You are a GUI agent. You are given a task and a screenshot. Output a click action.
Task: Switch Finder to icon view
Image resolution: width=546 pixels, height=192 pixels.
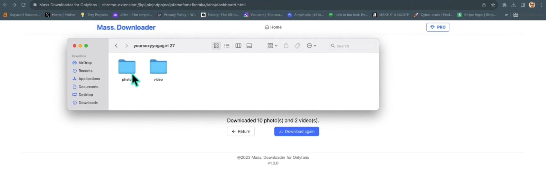(x=216, y=46)
